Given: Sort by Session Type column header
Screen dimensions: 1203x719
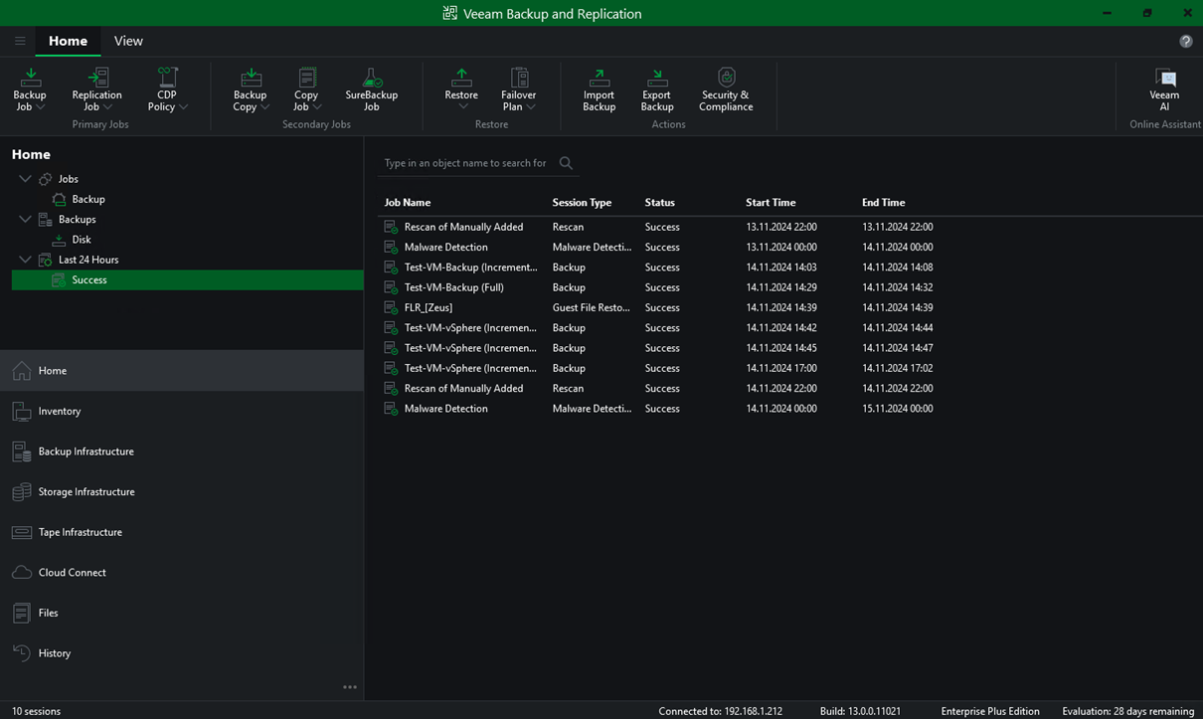Looking at the screenshot, I should click(x=582, y=202).
